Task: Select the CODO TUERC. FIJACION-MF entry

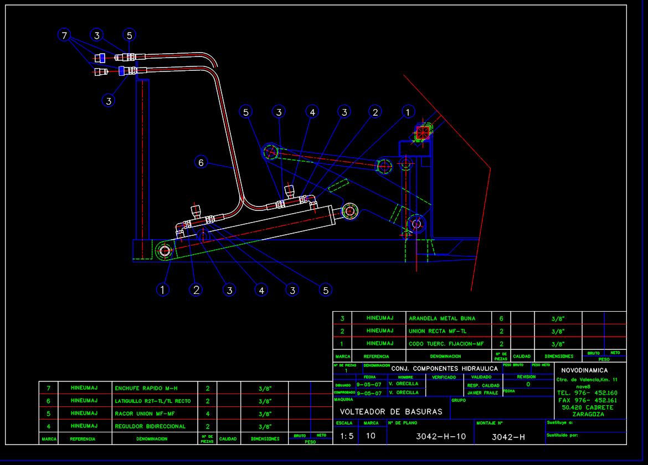Action: 446,344
